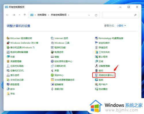The width and height of the screenshot is (144, 114).
Task: Click the 安全和维护 flag icon
Action: pos(96,43)
